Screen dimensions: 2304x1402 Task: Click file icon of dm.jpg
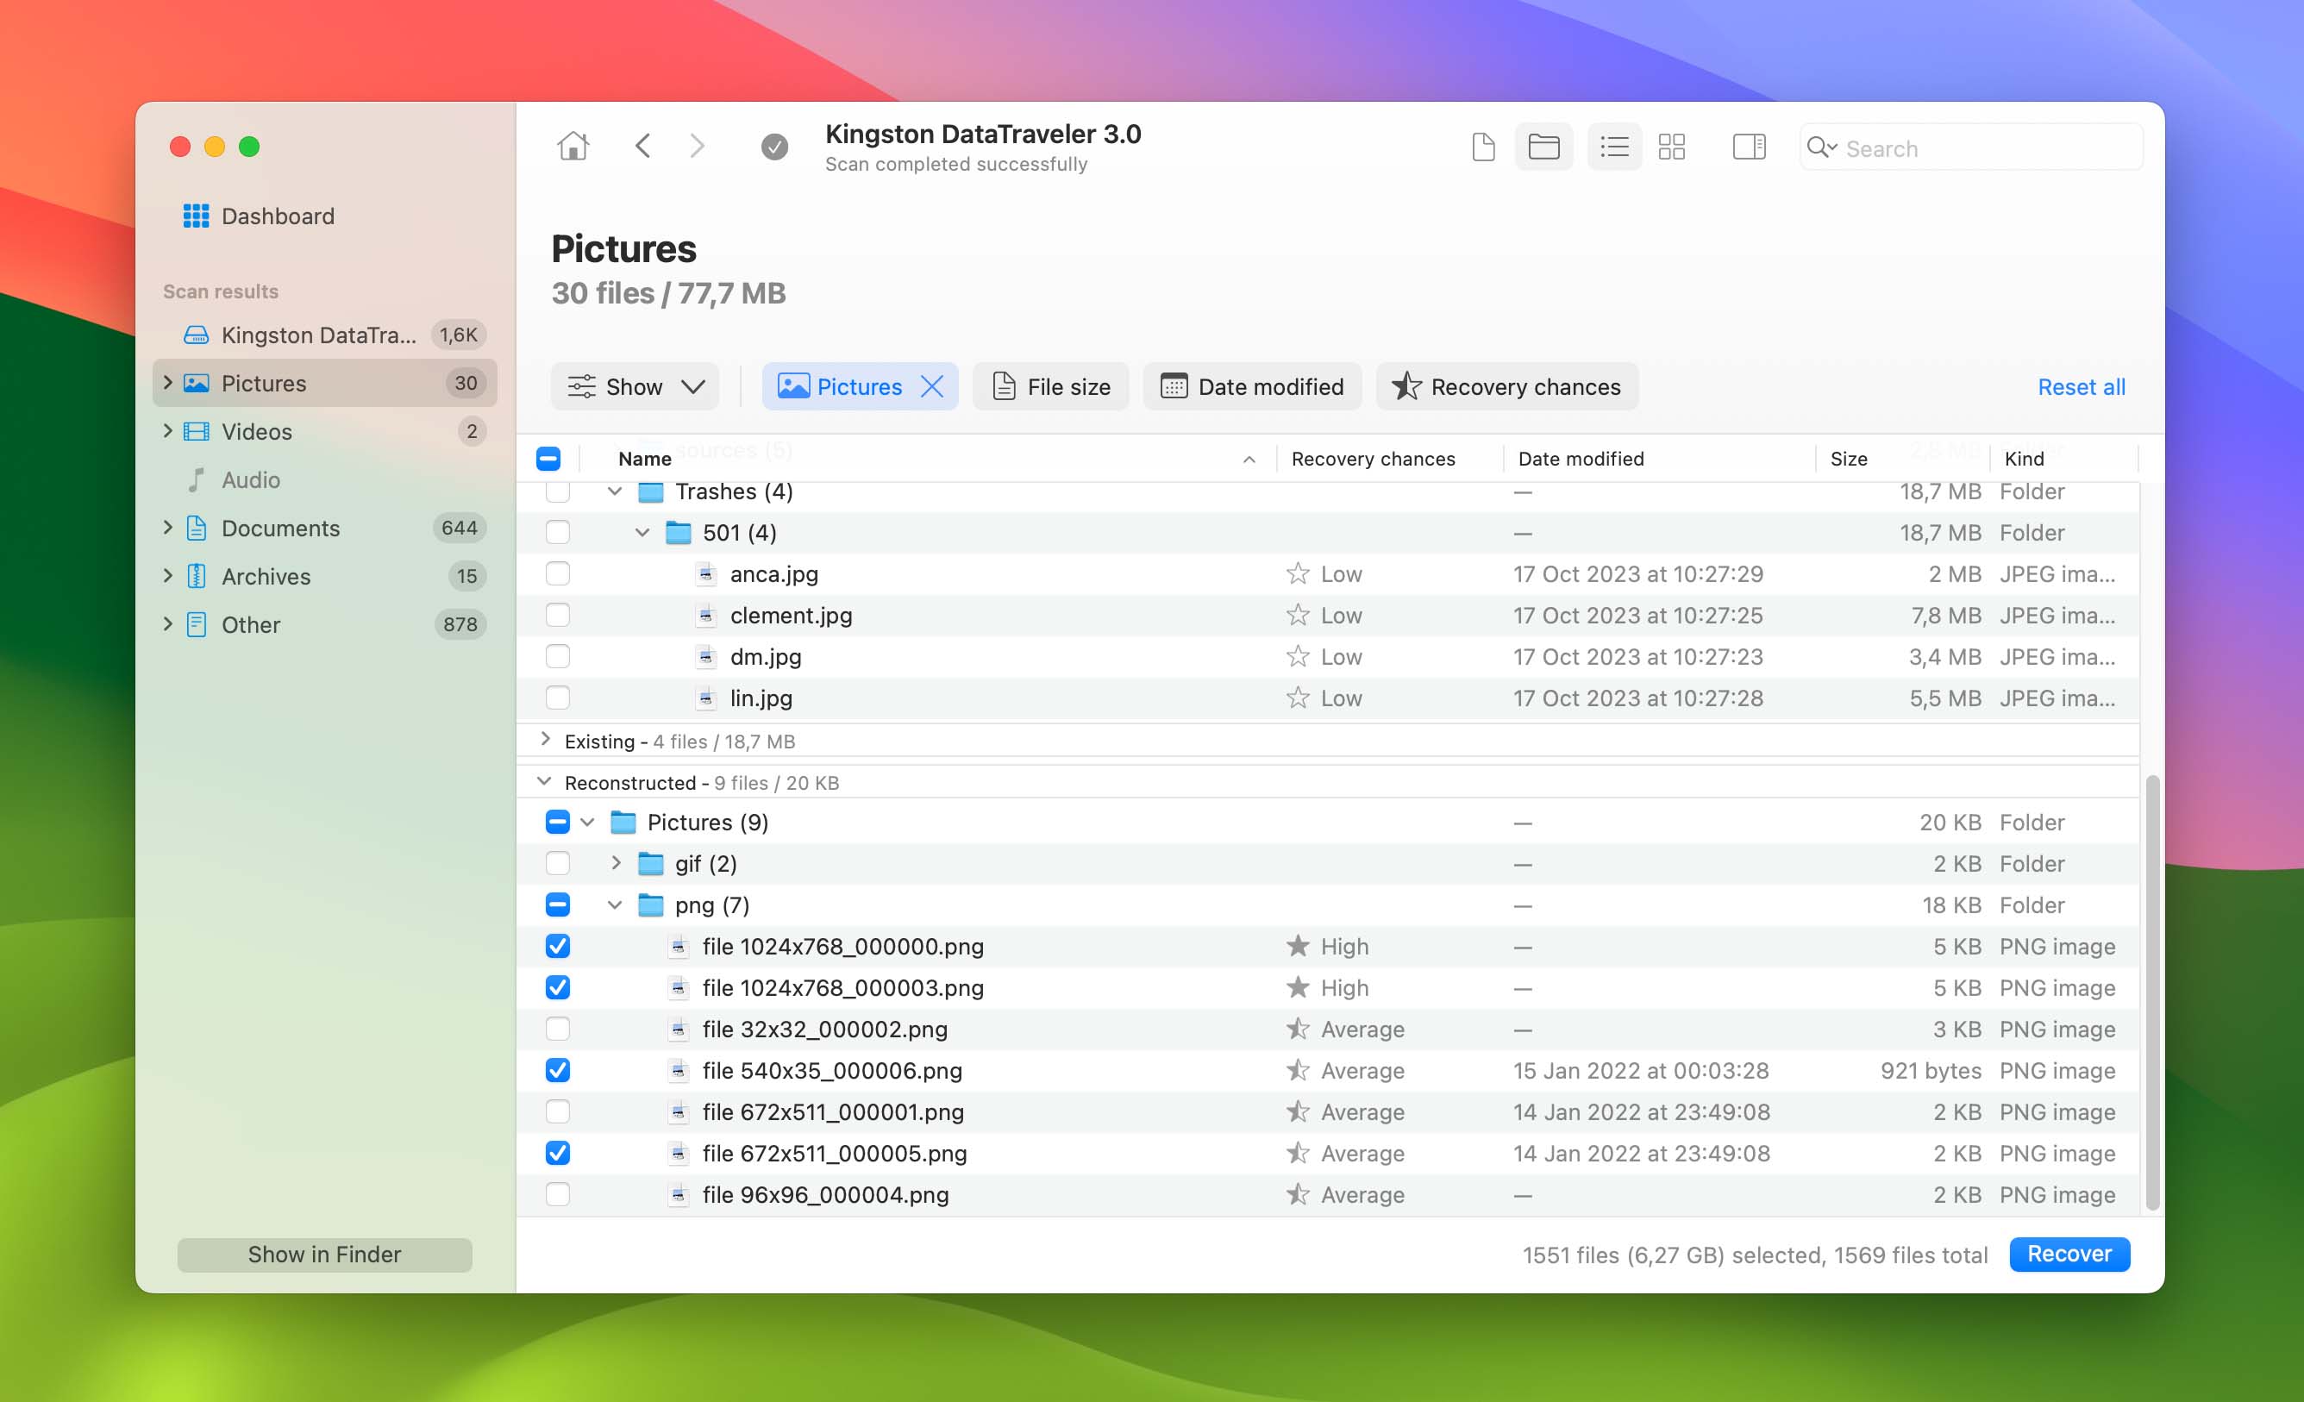[x=706, y=656]
